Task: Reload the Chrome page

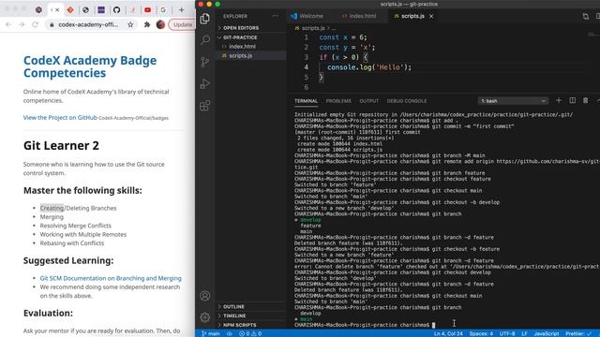Action: point(36,24)
